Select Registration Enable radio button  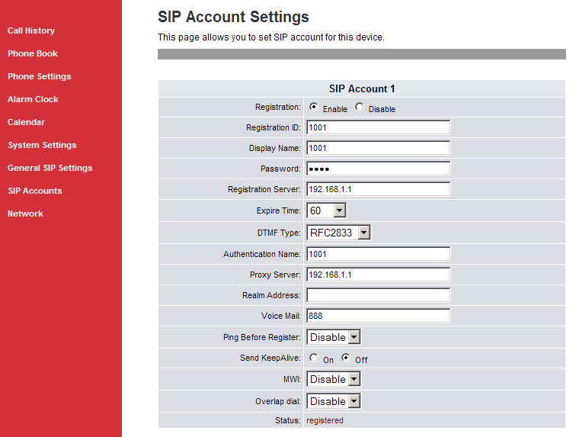pos(314,107)
